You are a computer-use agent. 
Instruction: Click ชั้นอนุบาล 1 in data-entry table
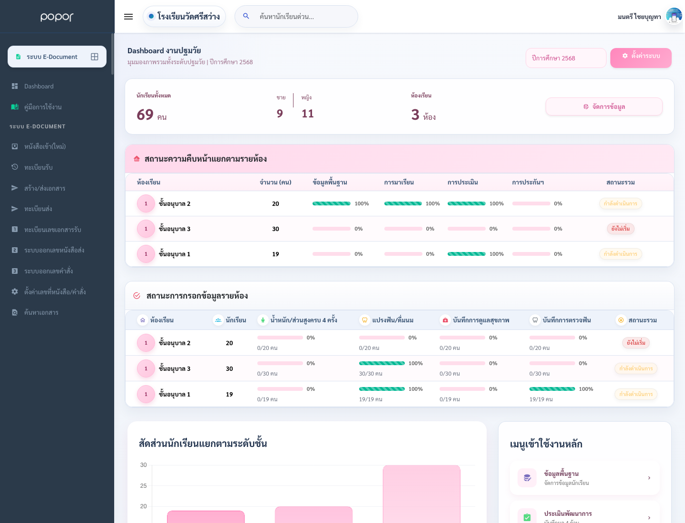click(175, 394)
